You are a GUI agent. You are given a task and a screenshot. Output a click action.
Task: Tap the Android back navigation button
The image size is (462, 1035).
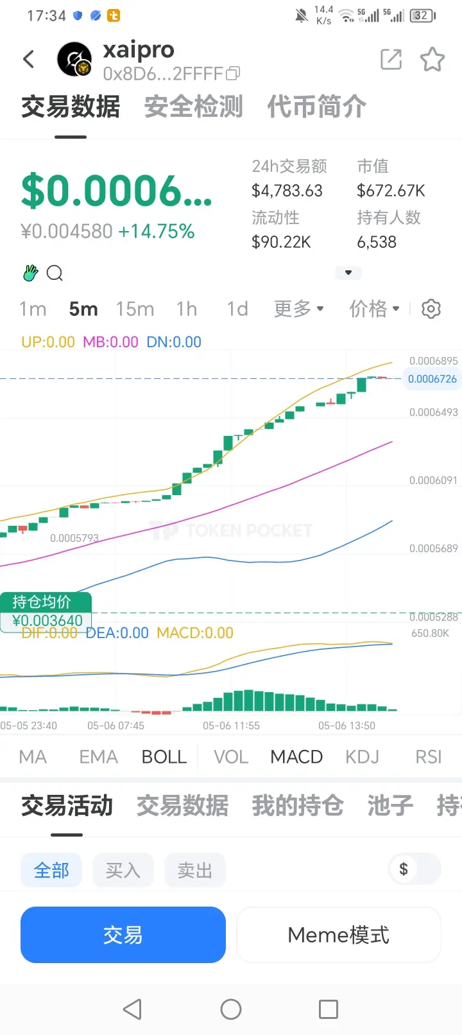[x=132, y=1009]
